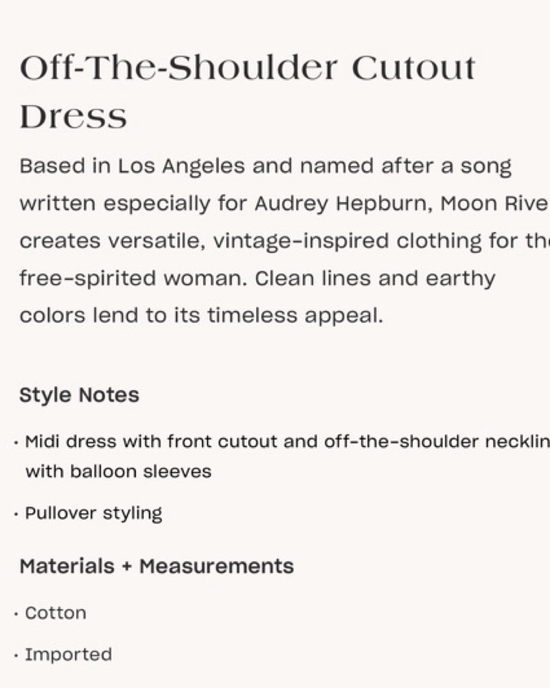The width and height of the screenshot is (550, 688).
Task: Click the Cotton material bullet item
Action: 56,613
